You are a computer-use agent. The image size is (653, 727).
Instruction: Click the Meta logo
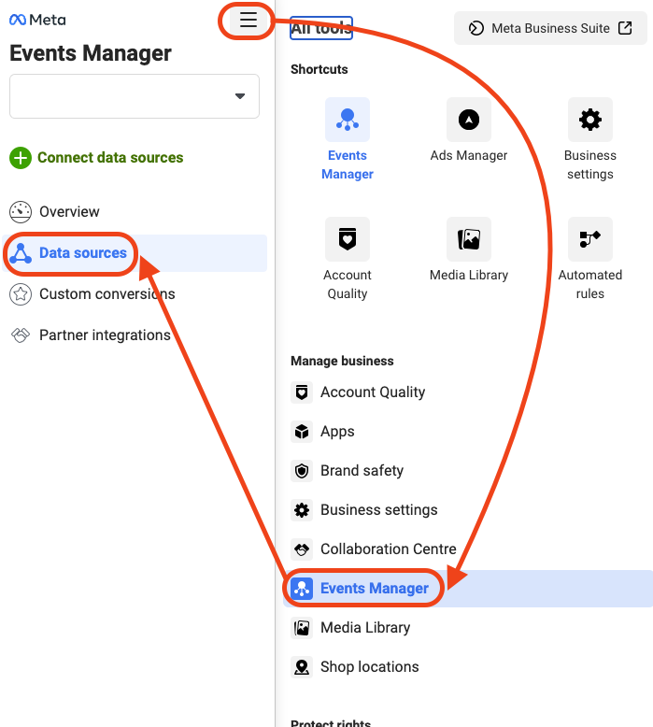(x=37, y=20)
